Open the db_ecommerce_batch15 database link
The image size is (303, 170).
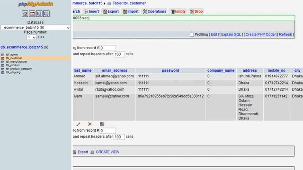point(22,47)
